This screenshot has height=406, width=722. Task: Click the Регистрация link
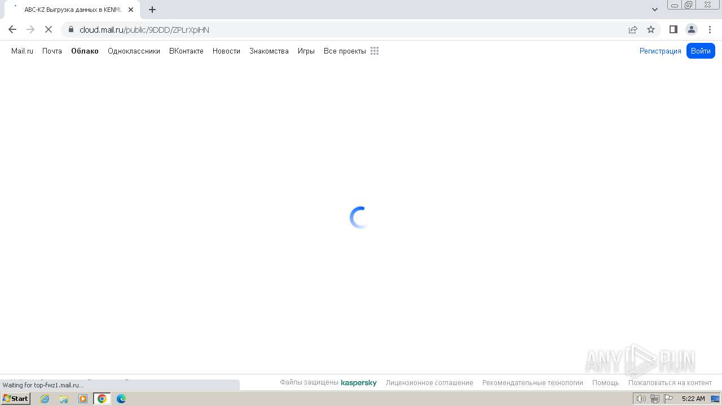click(661, 51)
